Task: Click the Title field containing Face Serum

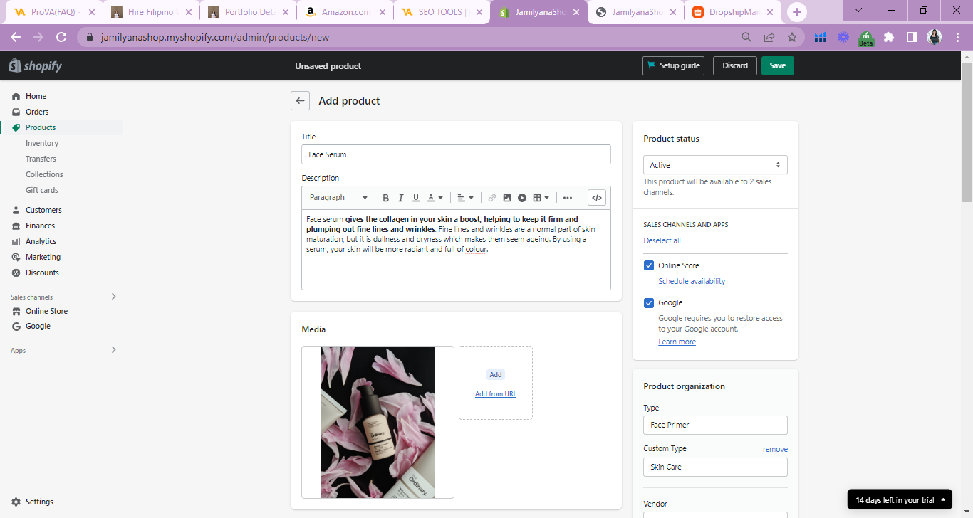Action: pyautogui.click(x=456, y=154)
